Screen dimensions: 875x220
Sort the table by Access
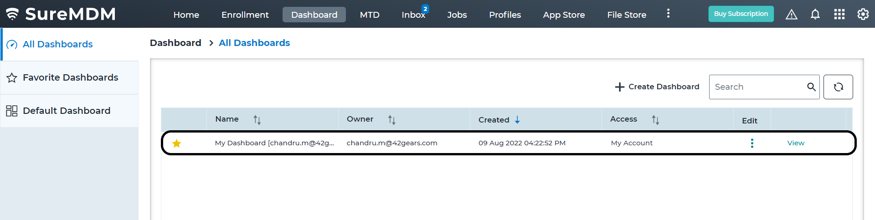pos(655,120)
